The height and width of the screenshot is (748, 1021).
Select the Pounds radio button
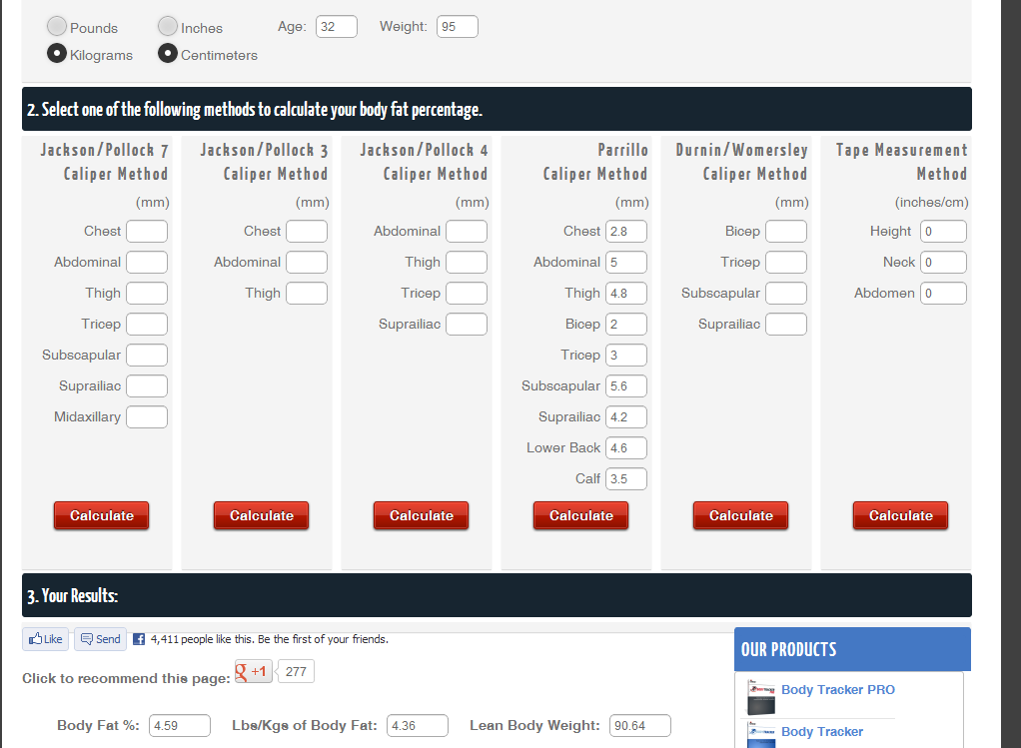58,27
